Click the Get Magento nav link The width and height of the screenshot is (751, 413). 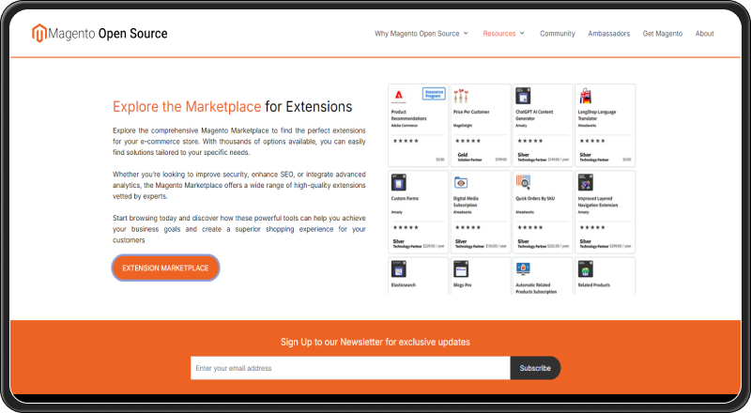point(663,34)
